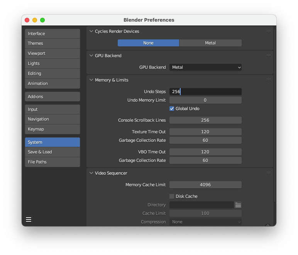Open the Lights preferences tab
298x255 pixels.
tap(52, 63)
